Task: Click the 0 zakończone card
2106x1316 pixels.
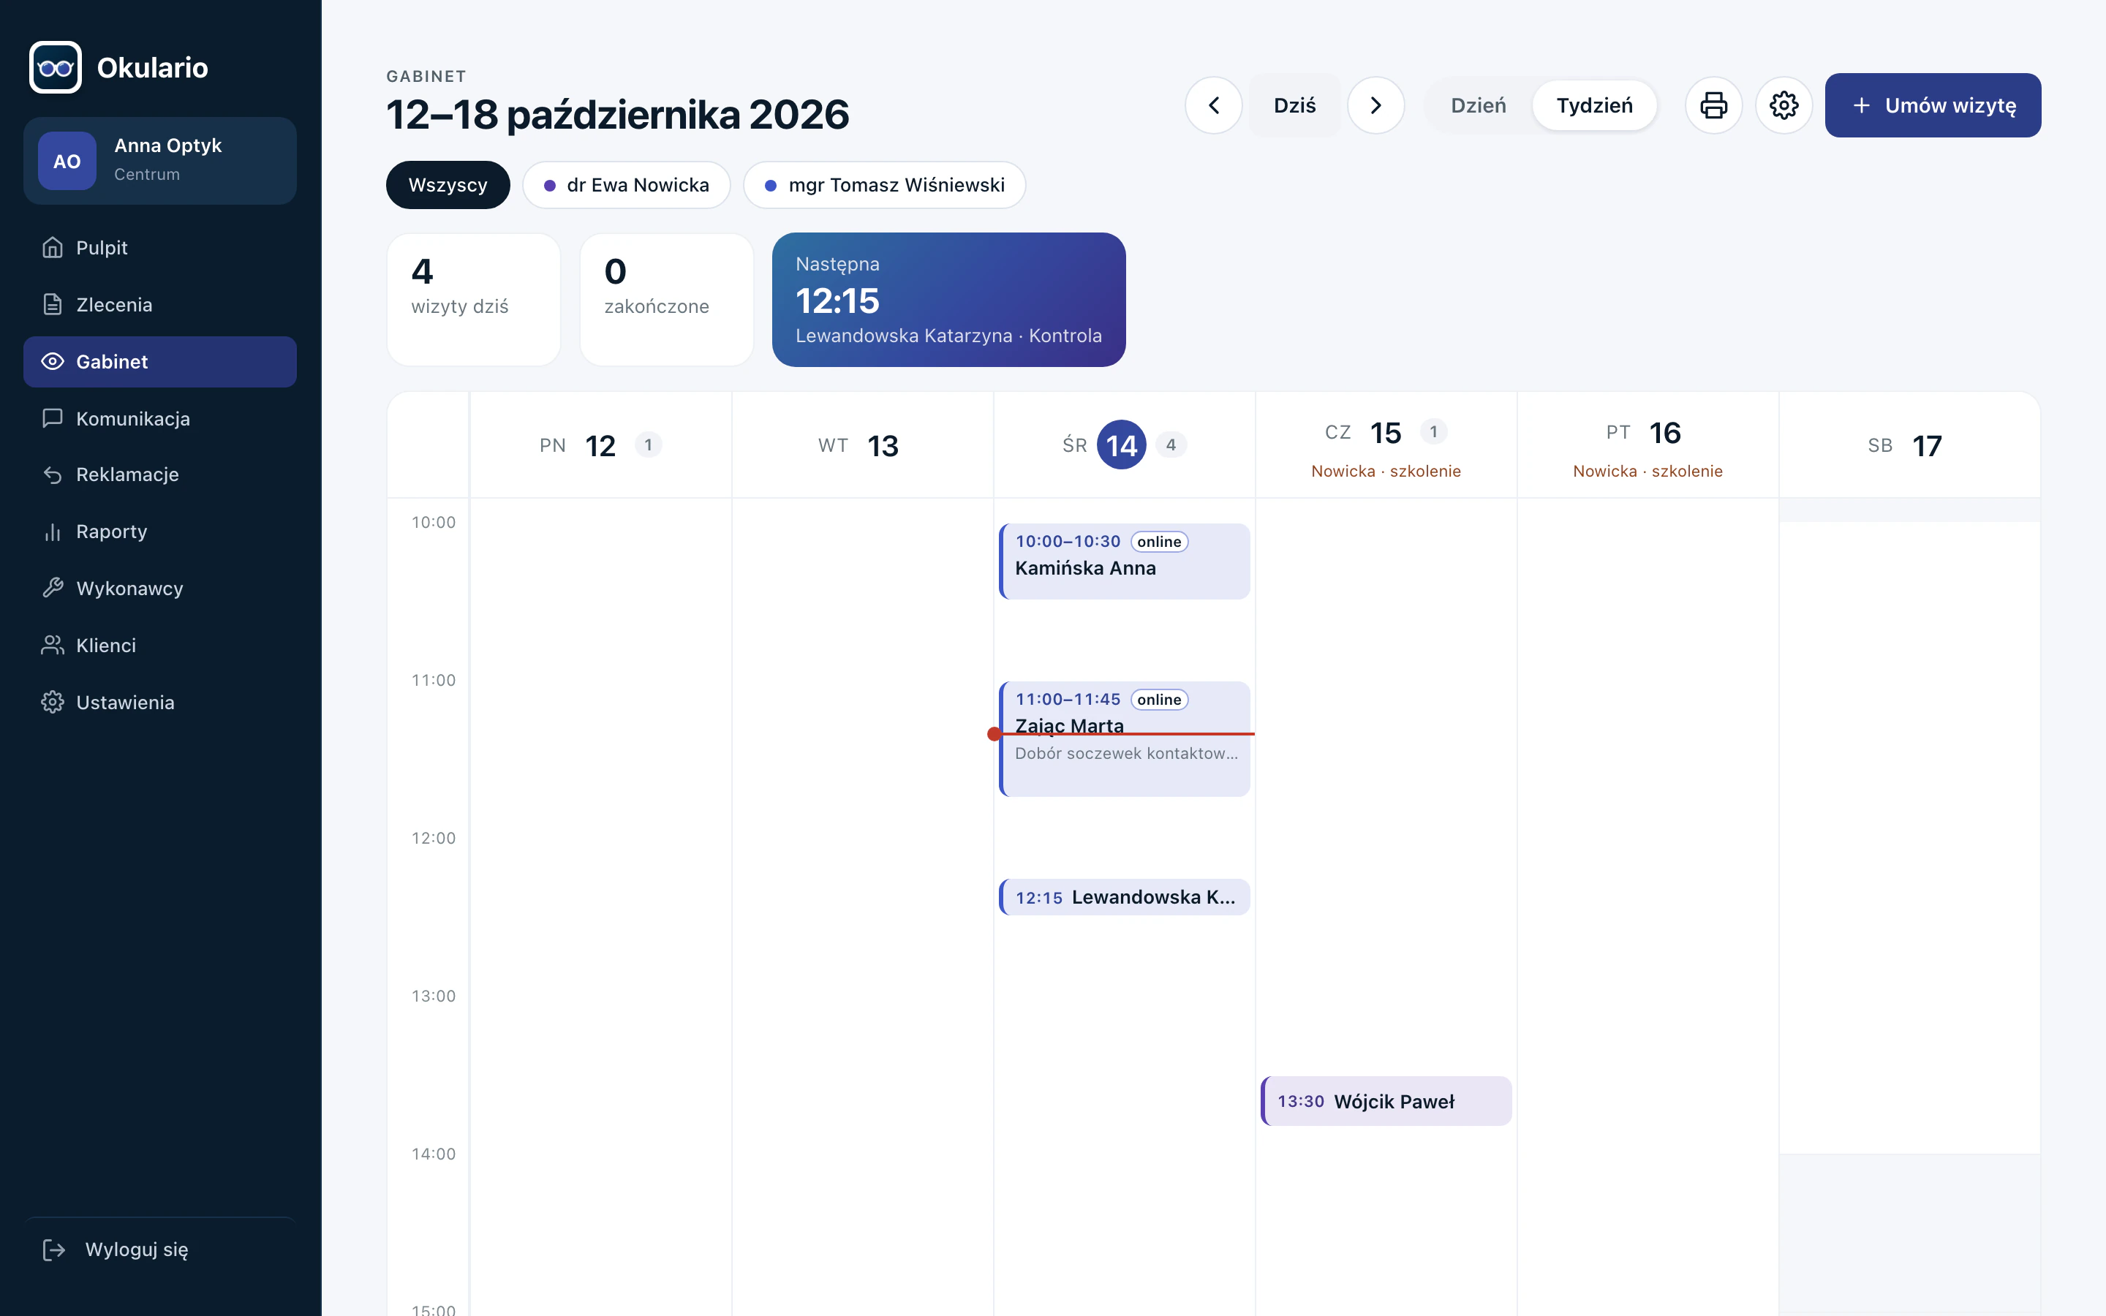Action: (x=667, y=300)
